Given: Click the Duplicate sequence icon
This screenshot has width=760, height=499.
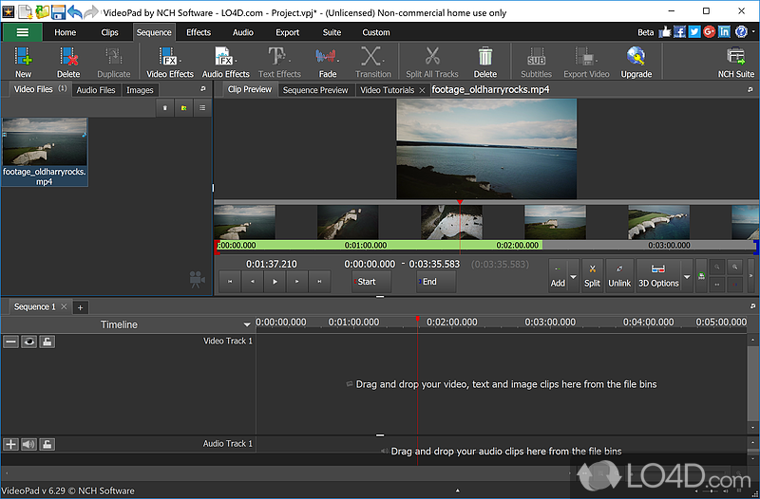Looking at the screenshot, I should pos(114,62).
